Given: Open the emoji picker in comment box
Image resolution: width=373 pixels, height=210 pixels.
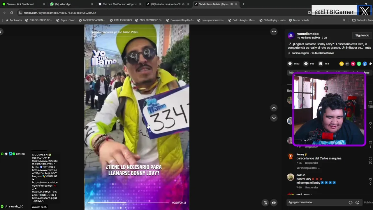Looking at the screenshot, I should click(357, 202).
